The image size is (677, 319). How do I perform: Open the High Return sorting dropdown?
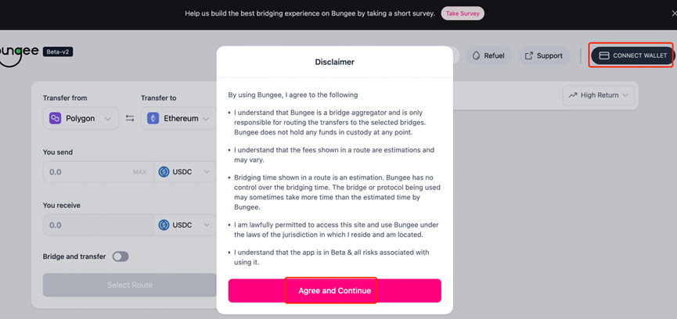[x=599, y=95]
